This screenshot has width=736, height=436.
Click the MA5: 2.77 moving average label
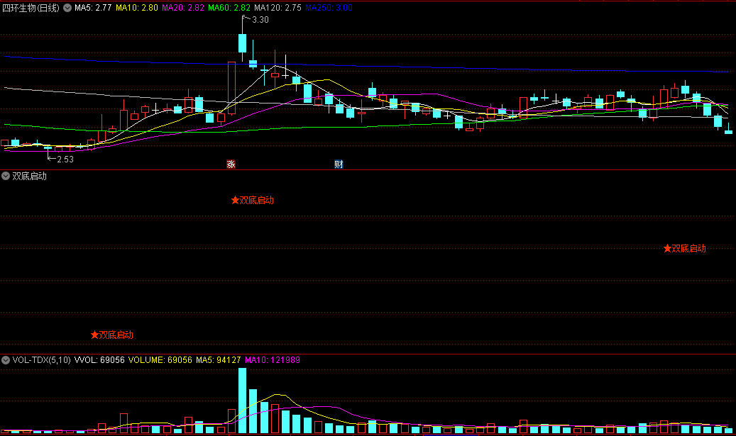pyautogui.click(x=93, y=8)
